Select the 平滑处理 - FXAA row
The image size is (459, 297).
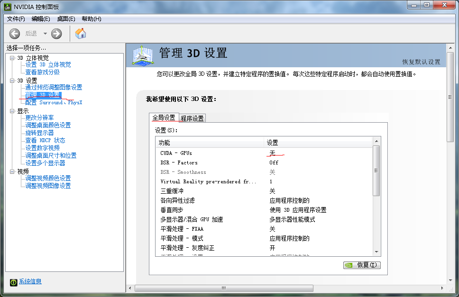click(x=264, y=229)
